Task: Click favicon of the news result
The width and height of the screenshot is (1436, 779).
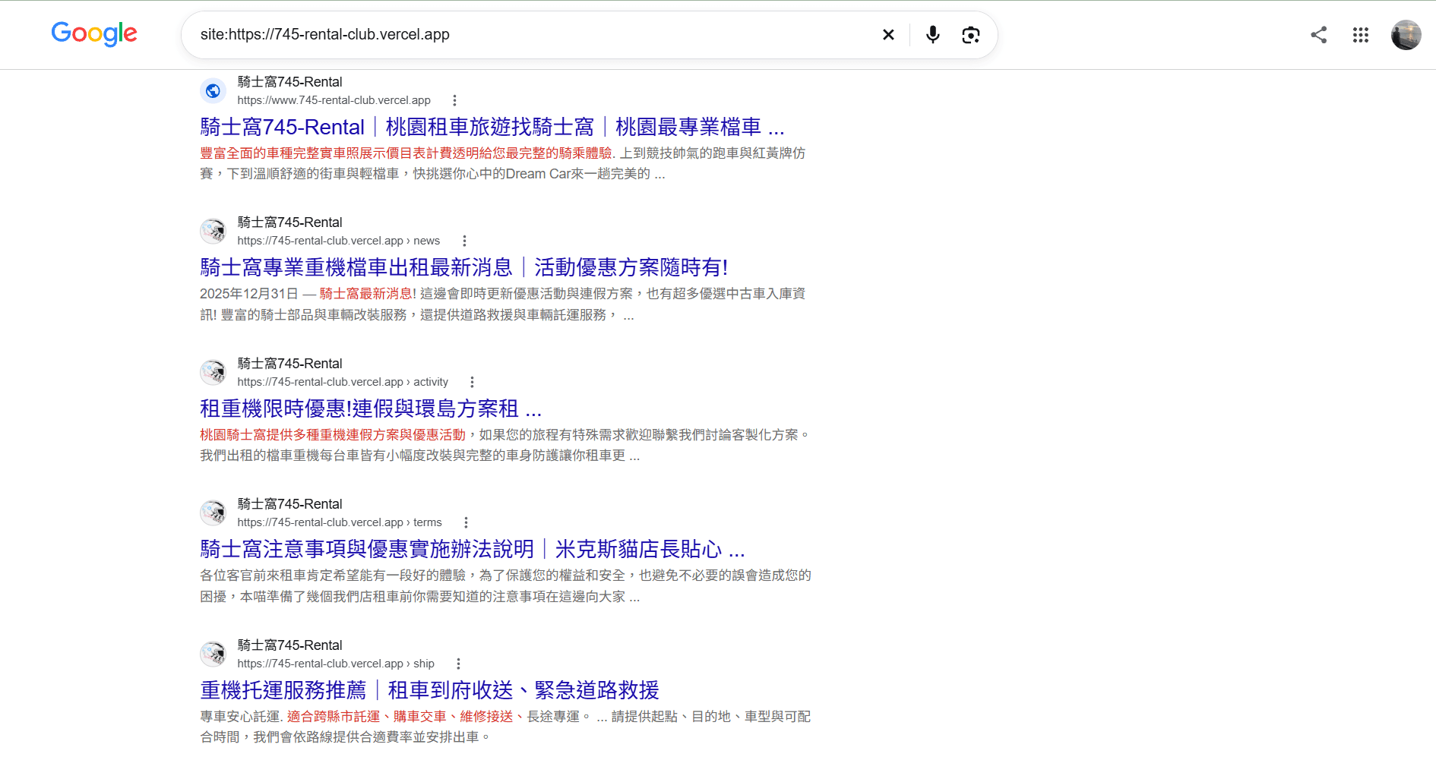Action: coord(214,232)
